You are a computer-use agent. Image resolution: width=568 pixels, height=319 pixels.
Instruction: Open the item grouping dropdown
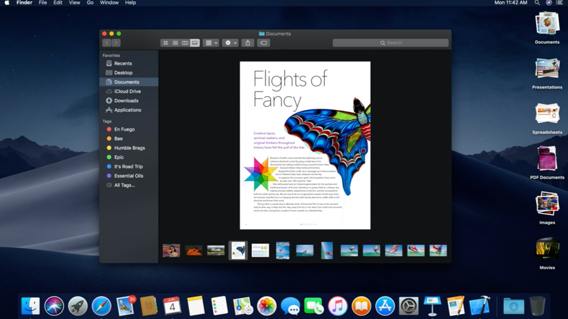click(211, 43)
